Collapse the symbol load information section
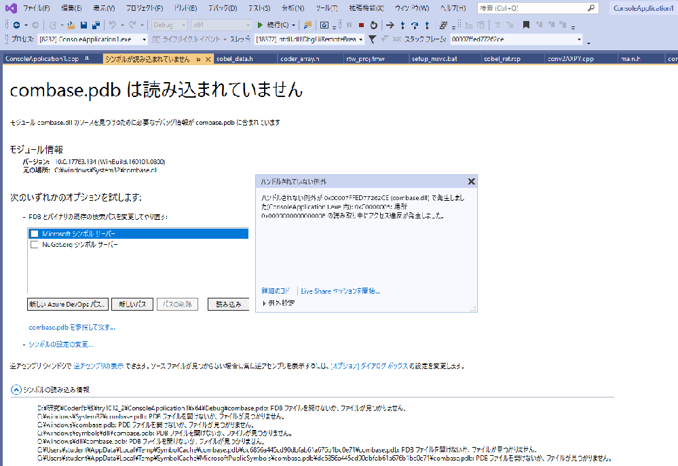Viewport: 678px width, 466px height. tap(16, 390)
